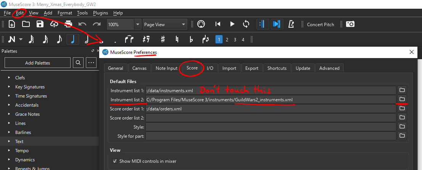Create a new score with toolbar icon
The width and height of the screenshot is (422, 170).
[11, 24]
